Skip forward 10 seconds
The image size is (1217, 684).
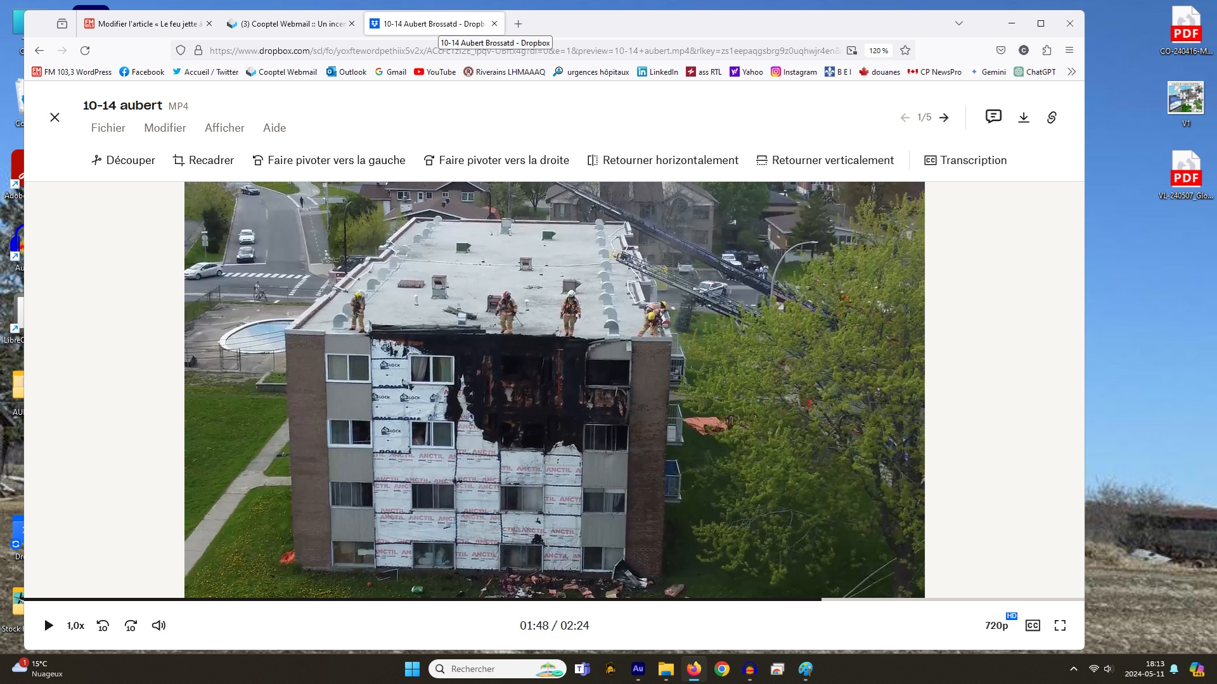131,626
